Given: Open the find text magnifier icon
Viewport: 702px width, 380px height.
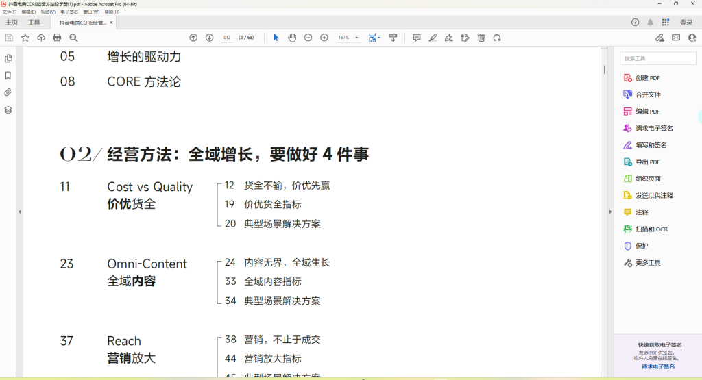Looking at the screenshot, I should pos(73,38).
